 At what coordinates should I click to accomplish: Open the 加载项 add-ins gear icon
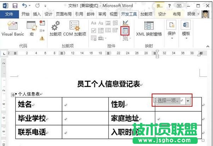click(56, 29)
